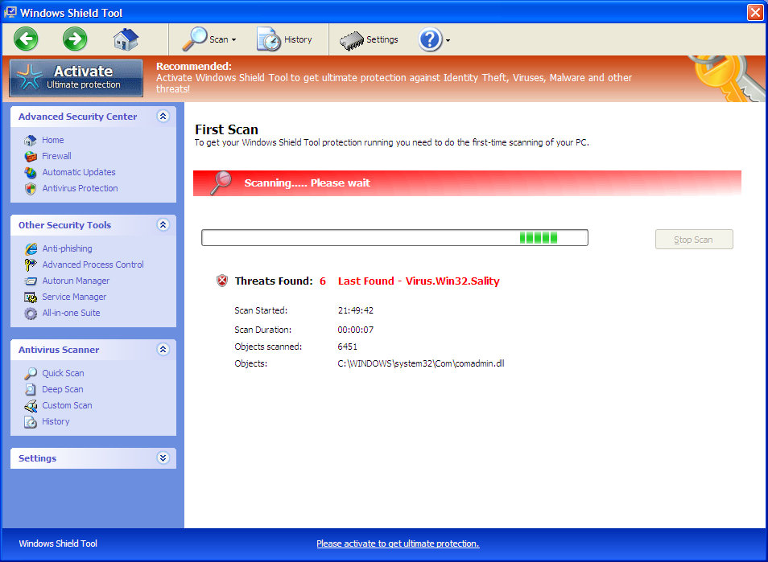Click the Service Manager icon
Viewport: 768px width, 562px height.
[31, 297]
